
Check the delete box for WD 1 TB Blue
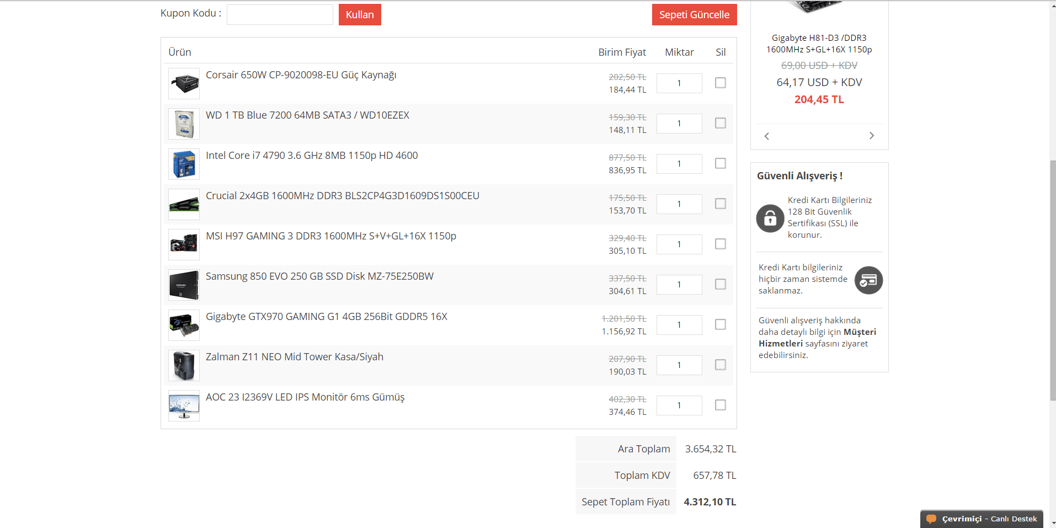pos(721,123)
